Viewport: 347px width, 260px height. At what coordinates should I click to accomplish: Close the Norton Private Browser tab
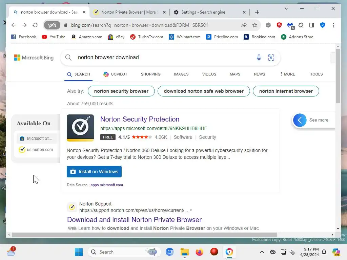click(x=164, y=12)
